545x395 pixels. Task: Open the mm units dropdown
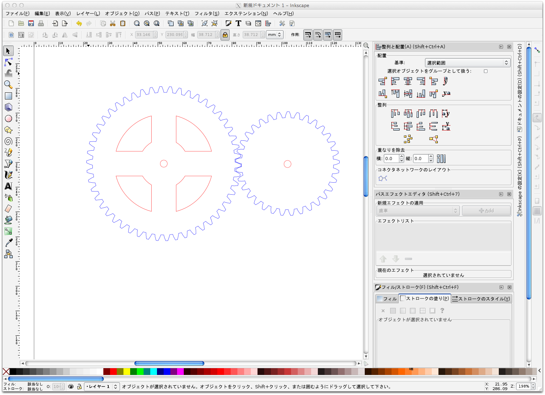(x=275, y=35)
